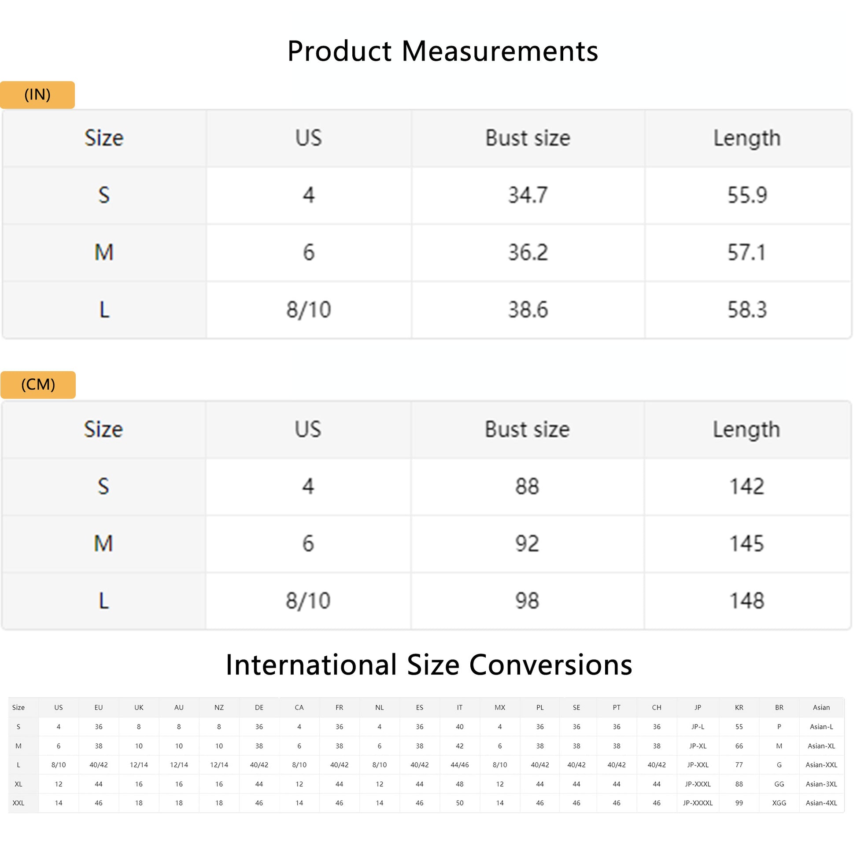Click the 148 length cell

pos(746,601)
